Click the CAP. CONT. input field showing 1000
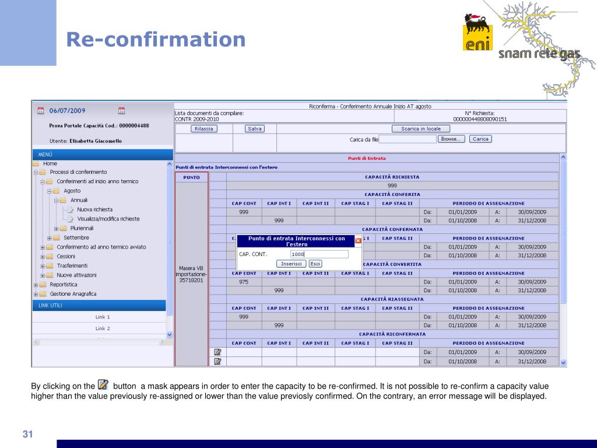 [x=319, y=254]
